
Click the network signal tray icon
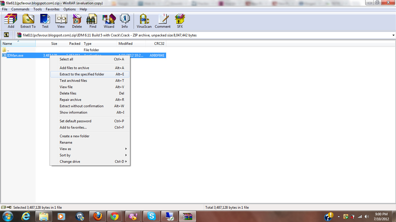point(360,217)
